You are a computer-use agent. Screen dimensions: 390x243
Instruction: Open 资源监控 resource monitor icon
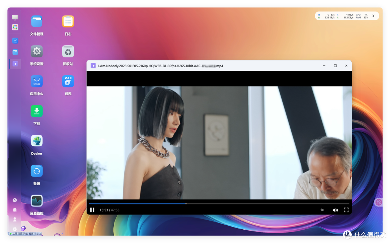[36, 201]
